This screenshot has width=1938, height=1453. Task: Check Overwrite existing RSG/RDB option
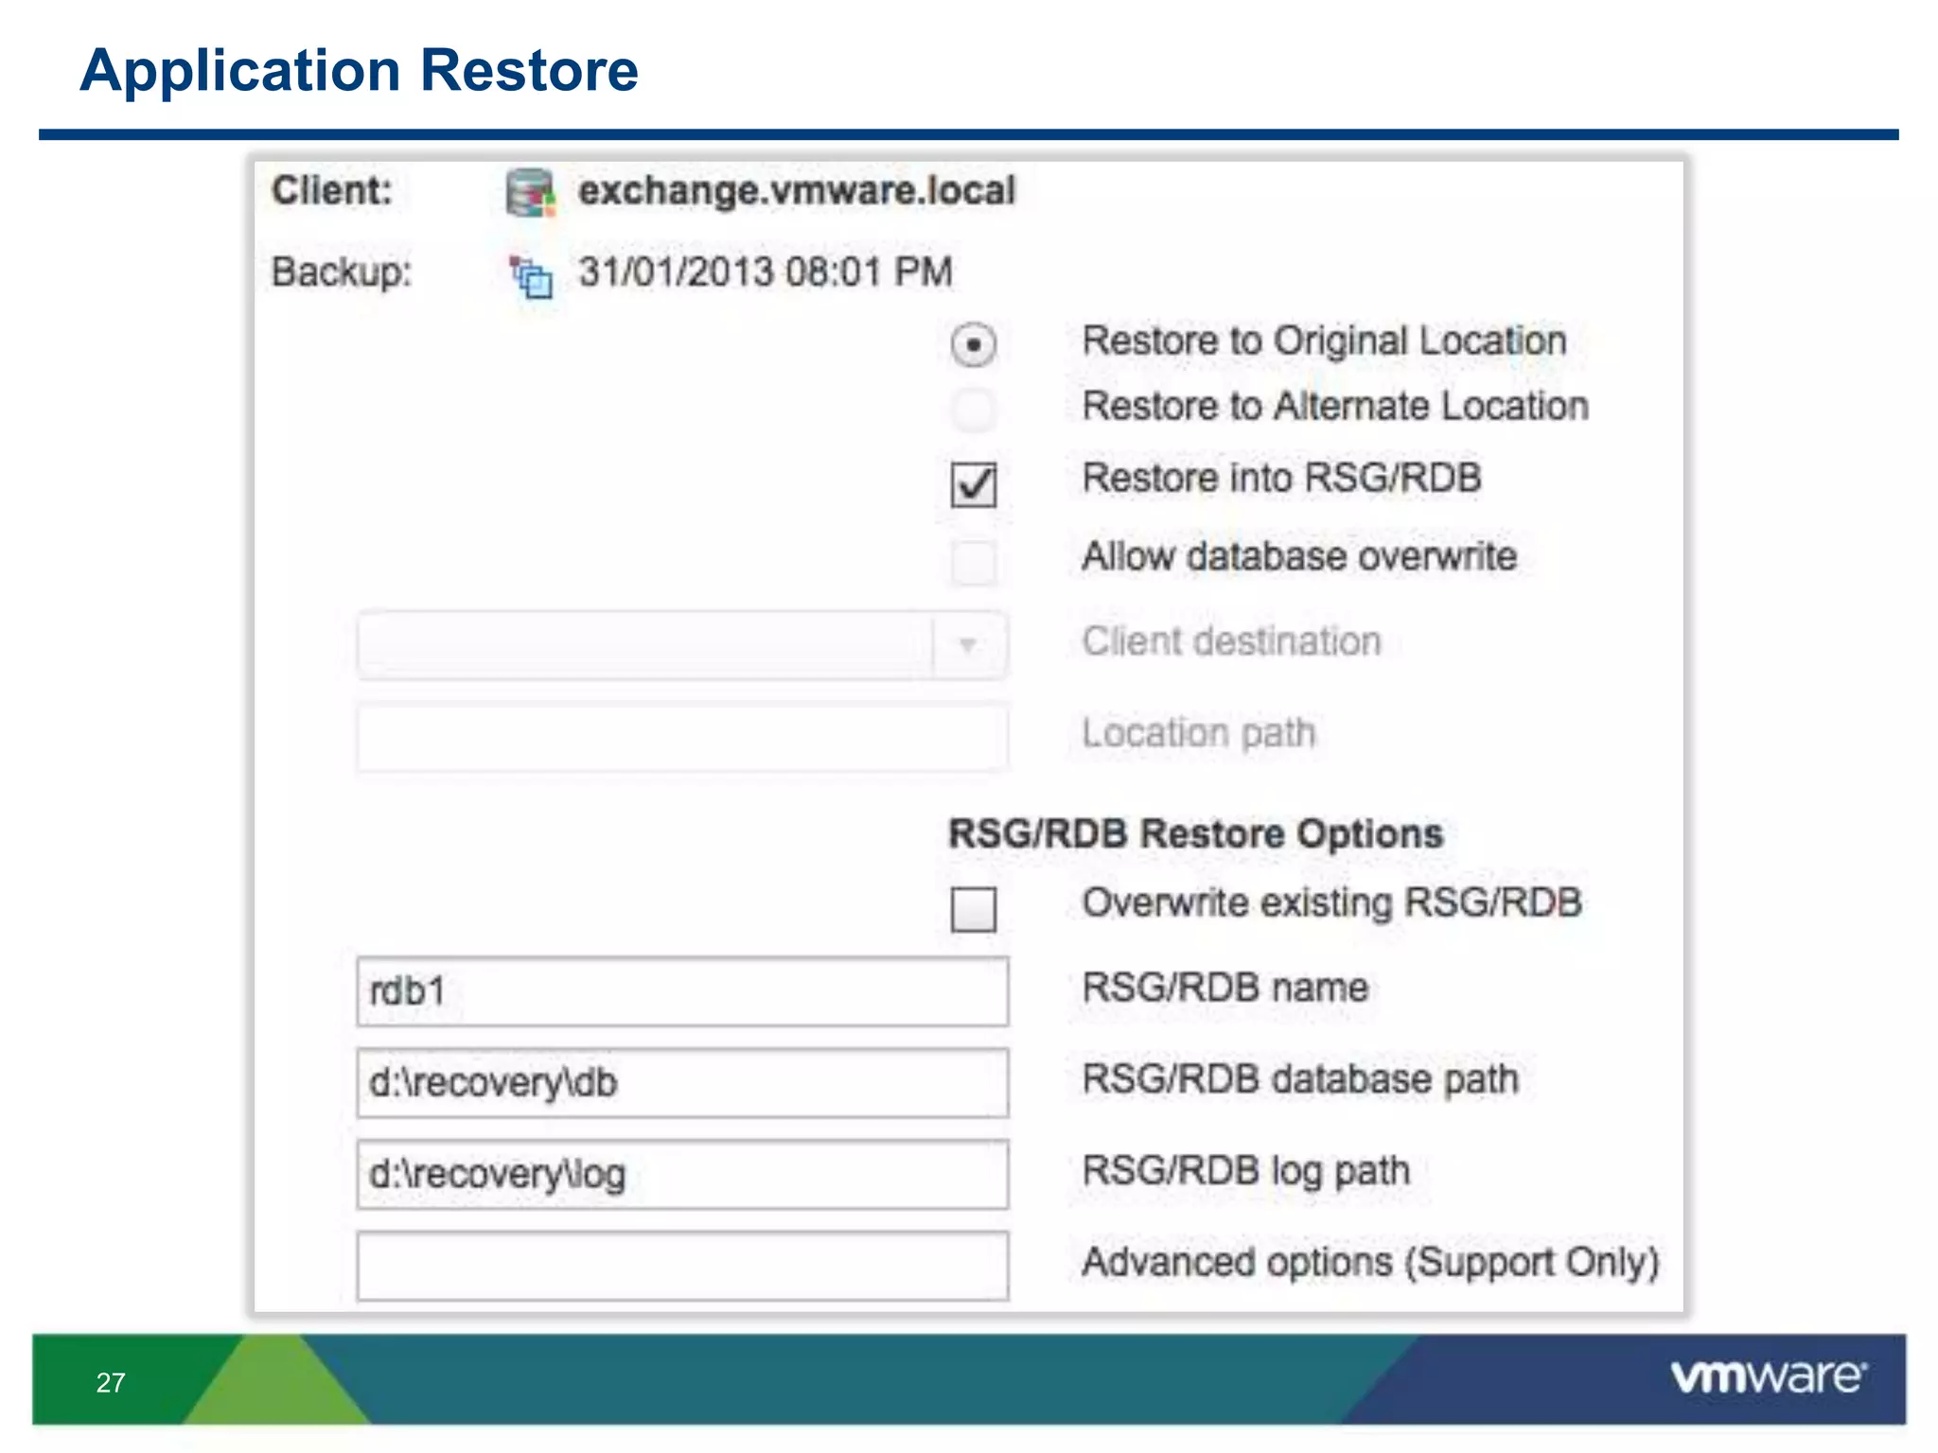click(974, 909)
